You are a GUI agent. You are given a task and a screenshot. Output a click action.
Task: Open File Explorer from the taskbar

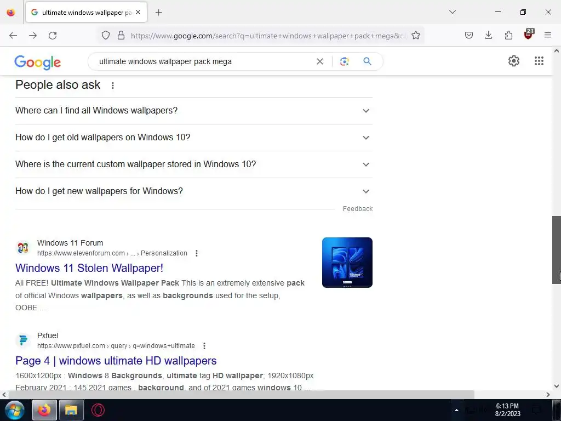pos(71,410)
